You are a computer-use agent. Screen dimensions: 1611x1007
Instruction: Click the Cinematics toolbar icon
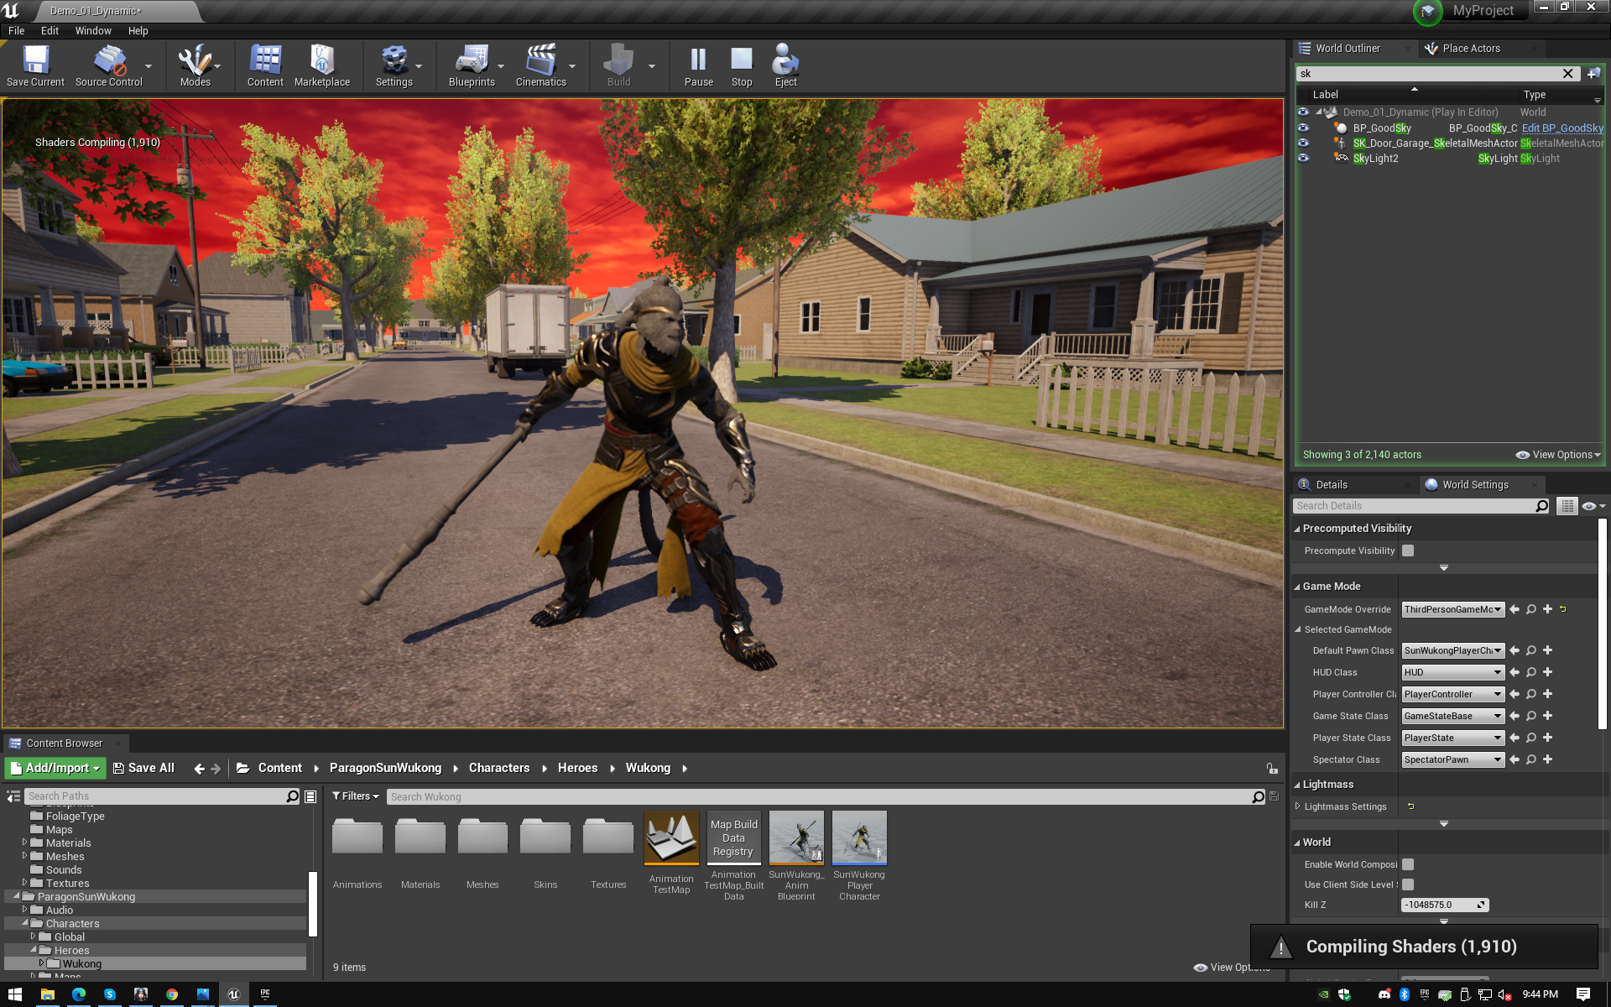click(x=541, y=65)
